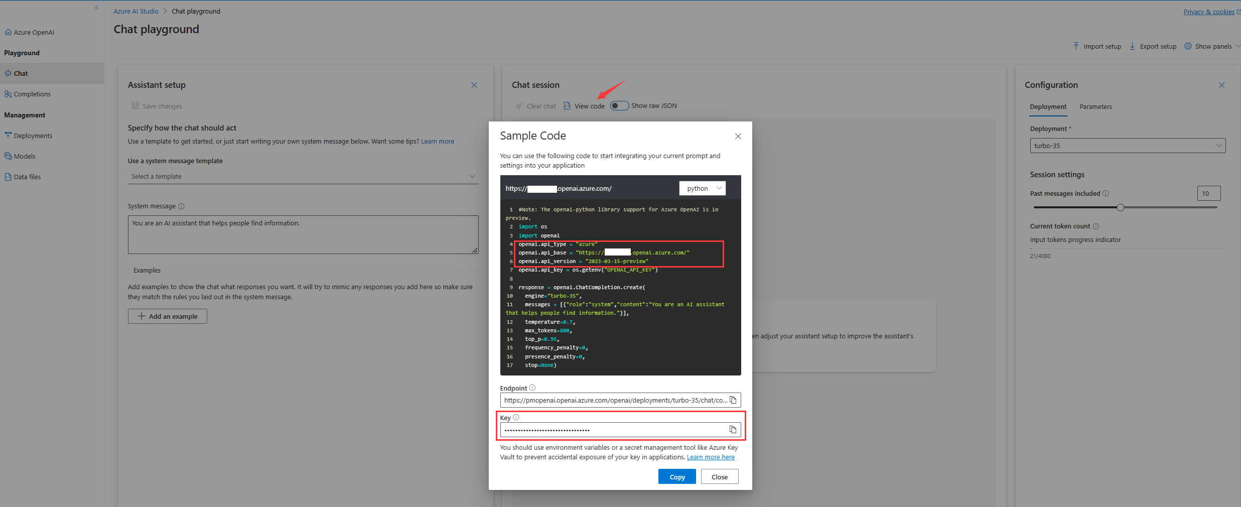
Task: Toggle Show raw JSON switch
Action: tap(619, 105)
